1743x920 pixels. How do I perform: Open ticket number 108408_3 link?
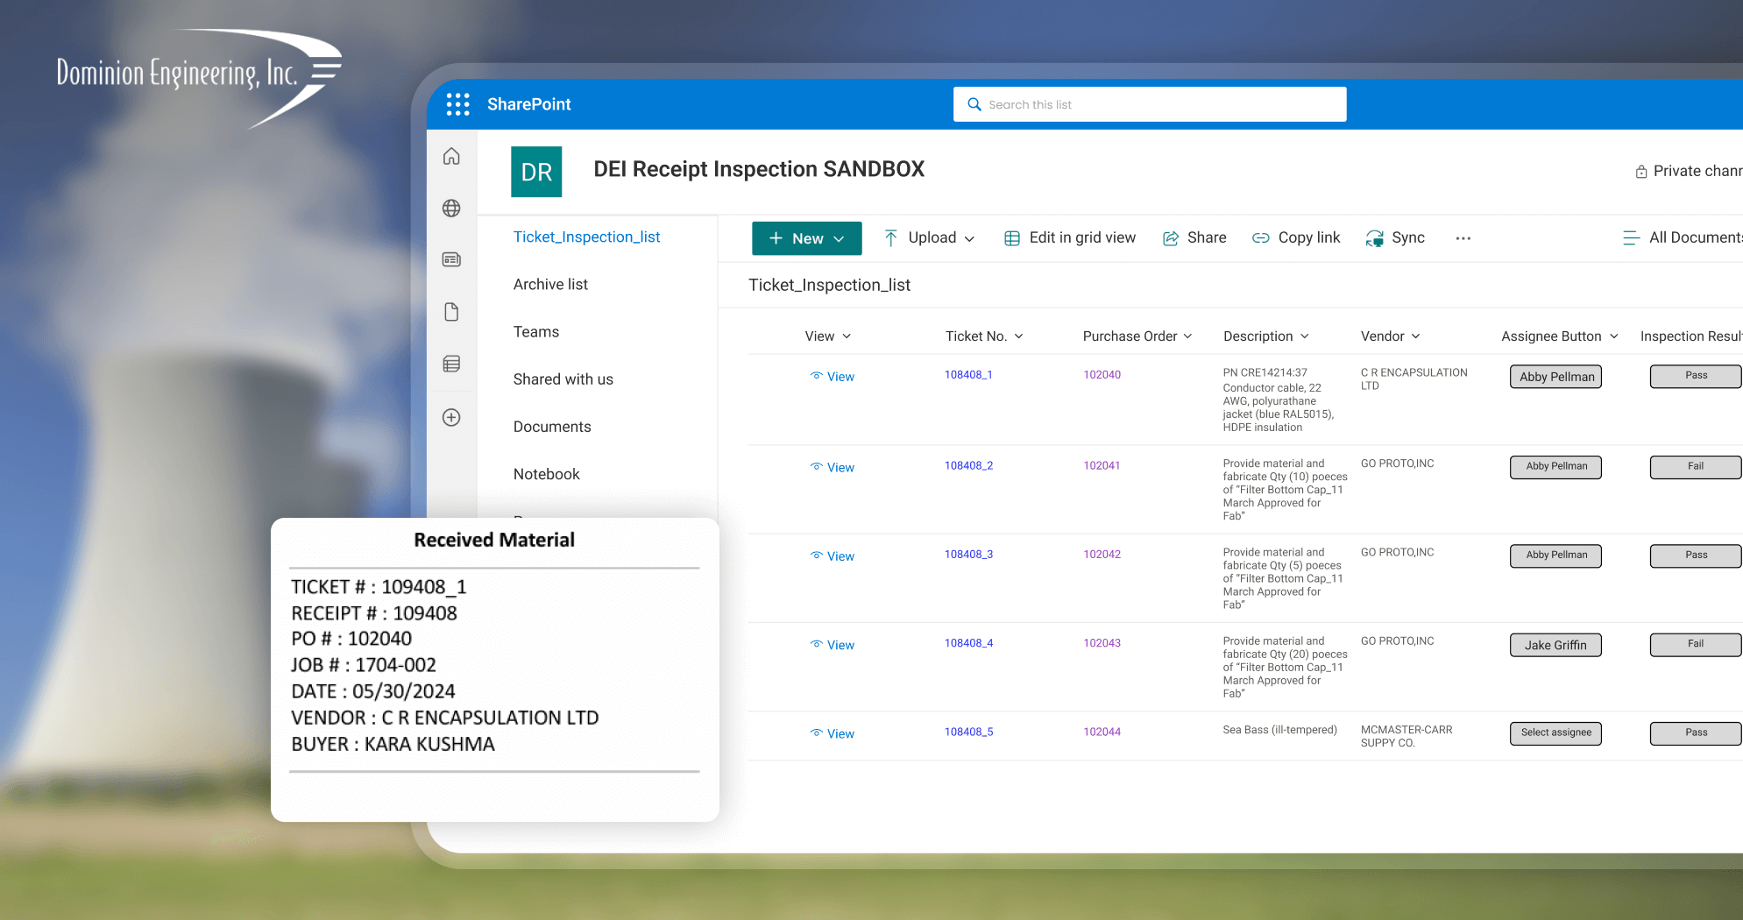pyautogui.click(x=968, y=555)
